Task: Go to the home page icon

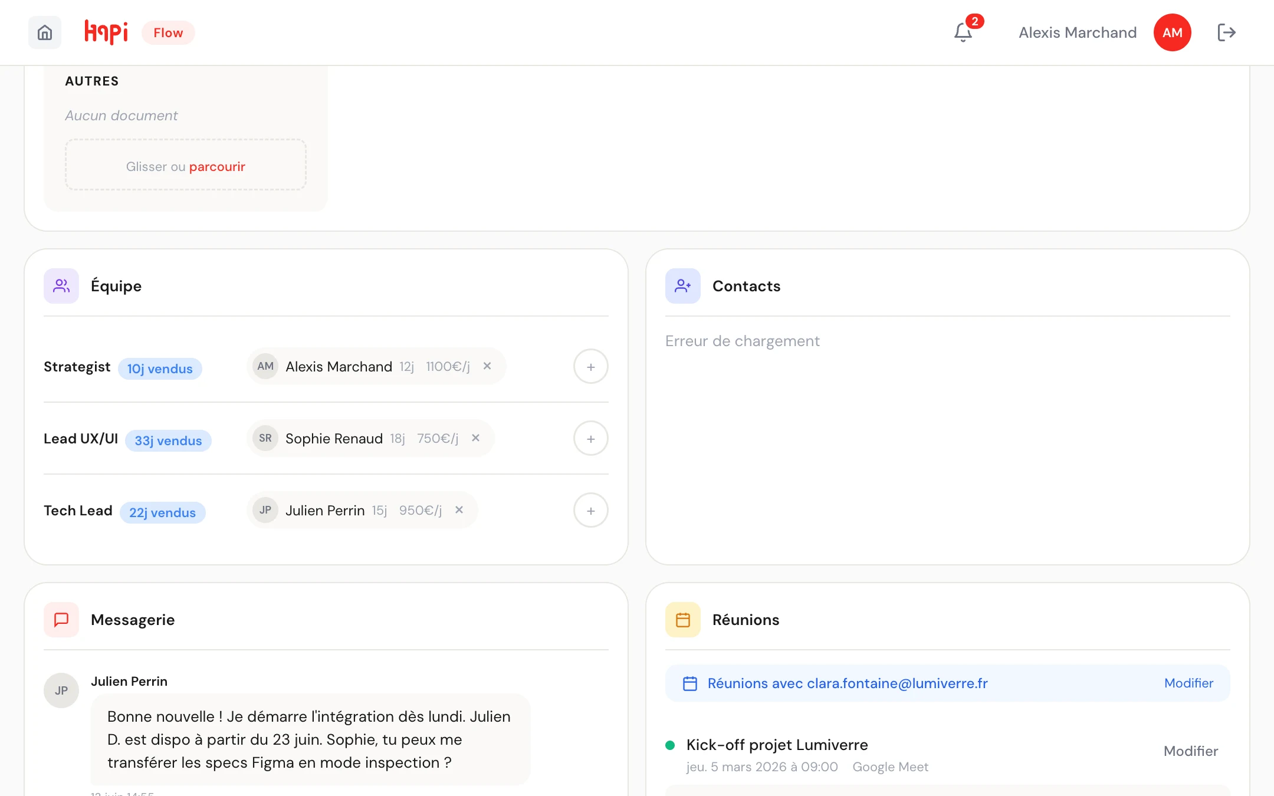Action: 45,32
